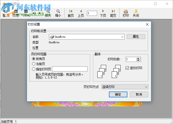The width and height of the screenshot is (173, 124).
Task: Click the 取消 cancel button
Action: click(x=139, y=94)
